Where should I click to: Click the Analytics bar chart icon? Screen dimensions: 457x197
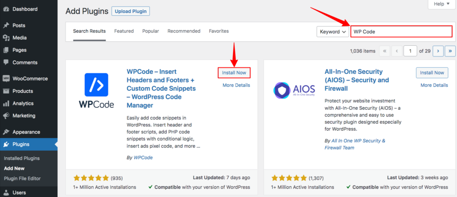[6, 104]
